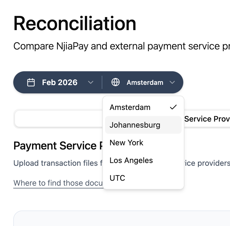Select New York from the timezone list

point(126,143)
